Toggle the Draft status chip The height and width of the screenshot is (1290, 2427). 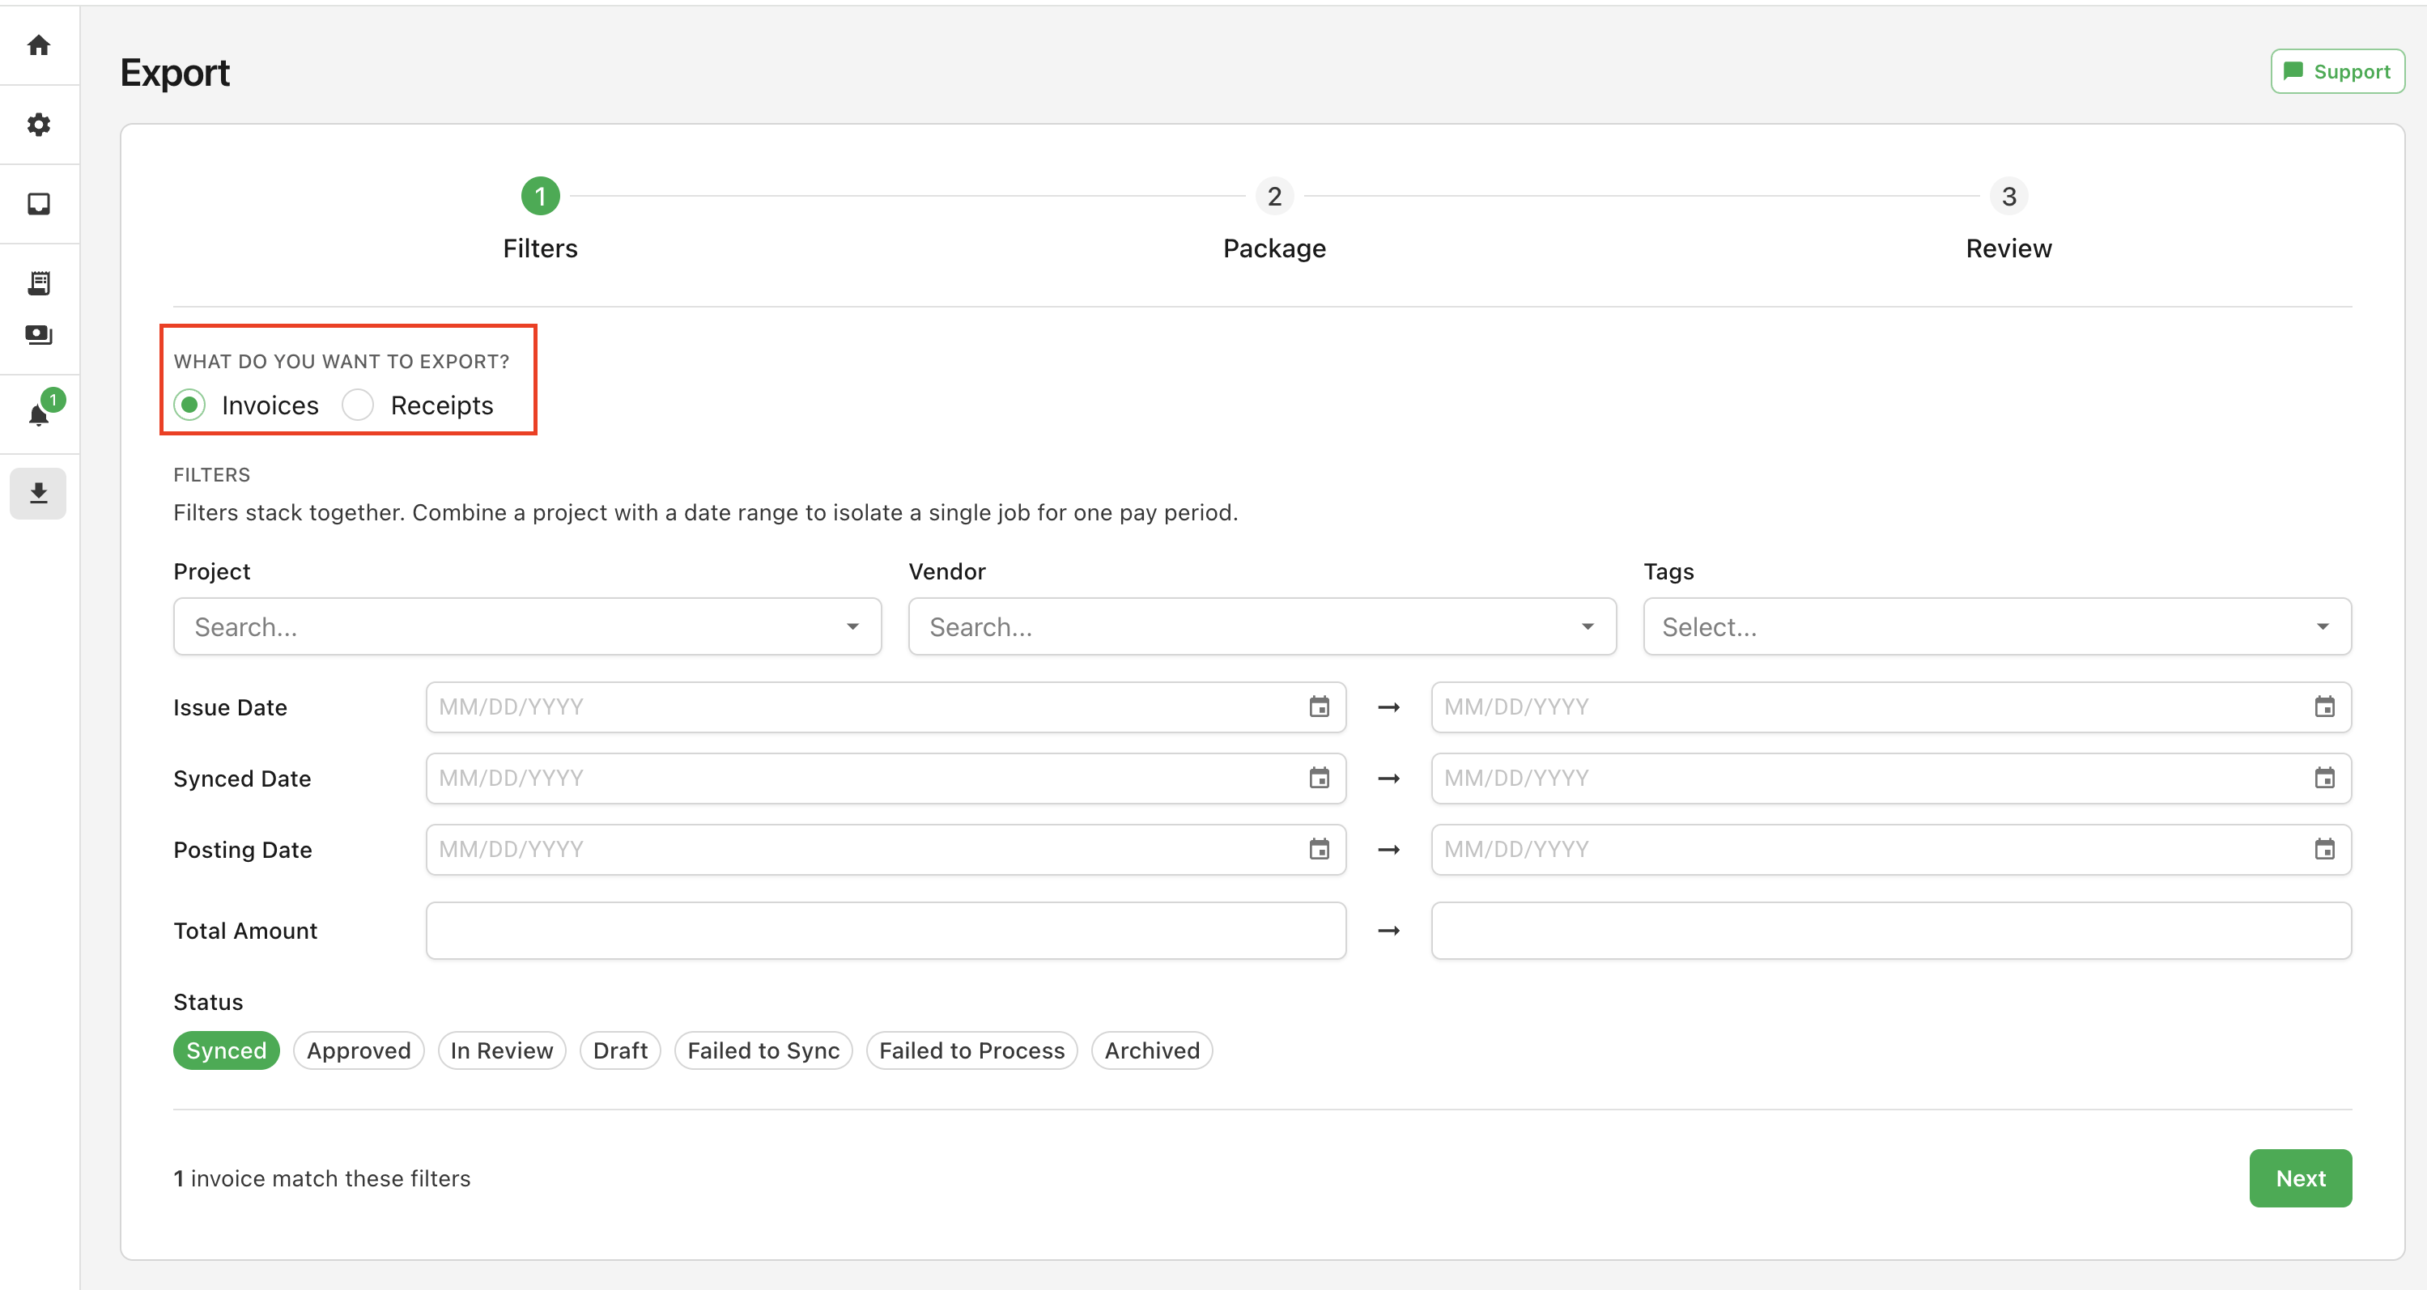(x=620, y=1050)
